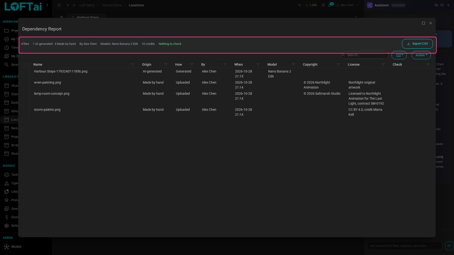The width and height of the screenshot is (454, 255).
Task: Maximize the Dependency Report dialog
Action: coord(423,23)
